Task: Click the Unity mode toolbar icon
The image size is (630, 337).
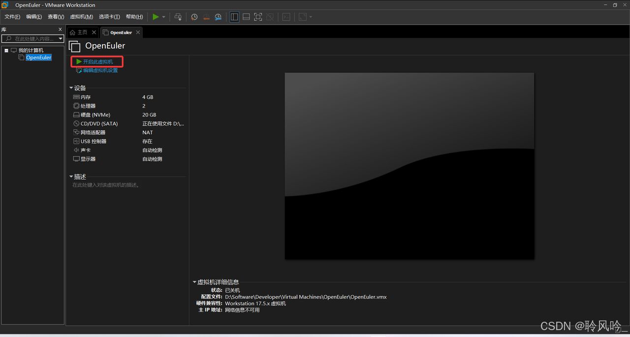Action: pos(270,17)
